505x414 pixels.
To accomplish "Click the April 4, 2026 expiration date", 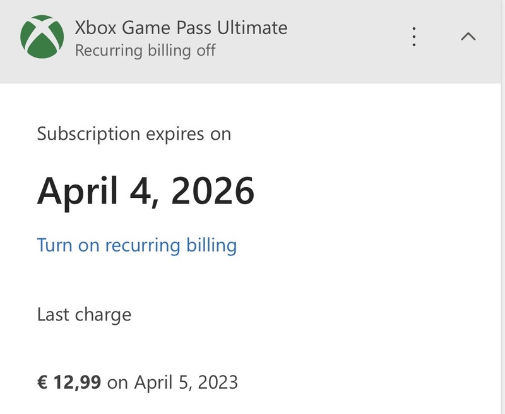I will [x=146, y=190].
